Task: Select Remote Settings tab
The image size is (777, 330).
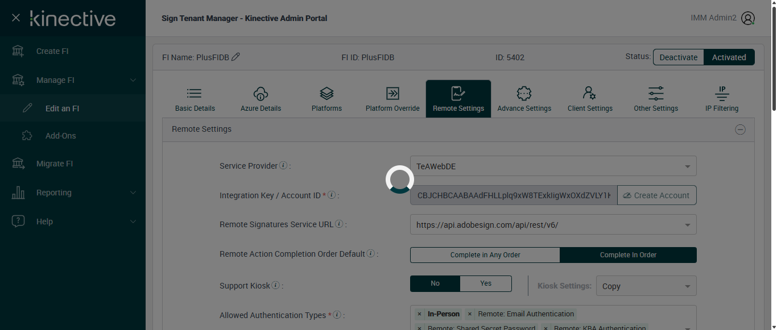Action: pyautogui.click(x=458, y=99)
